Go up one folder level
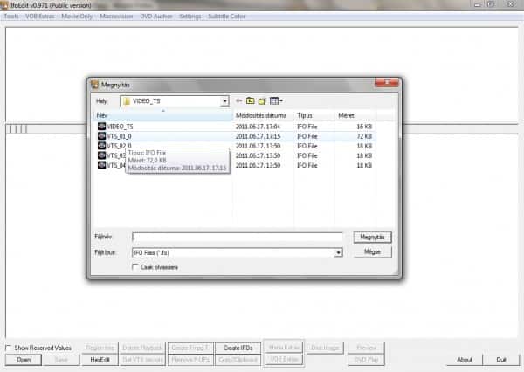 pos(250,101)
